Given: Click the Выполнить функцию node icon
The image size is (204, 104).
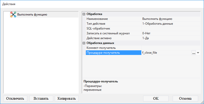Looking at the screenshot, I should 13,14.
